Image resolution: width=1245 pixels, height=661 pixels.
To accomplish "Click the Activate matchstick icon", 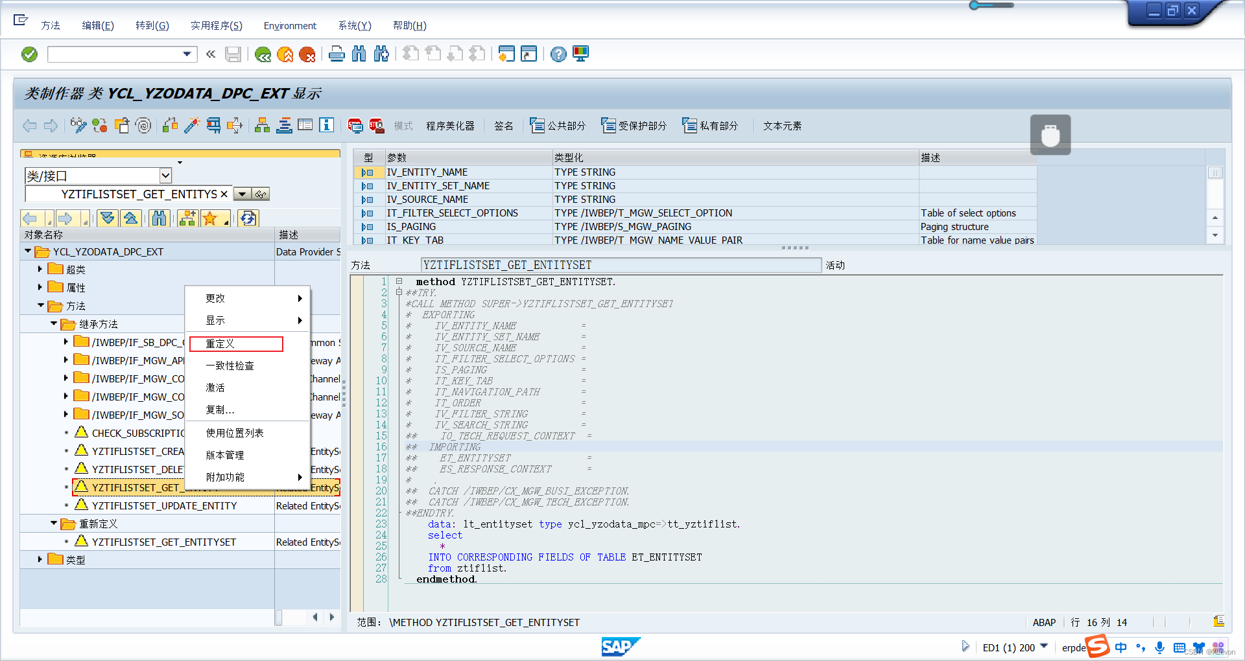I will [192, 126].
